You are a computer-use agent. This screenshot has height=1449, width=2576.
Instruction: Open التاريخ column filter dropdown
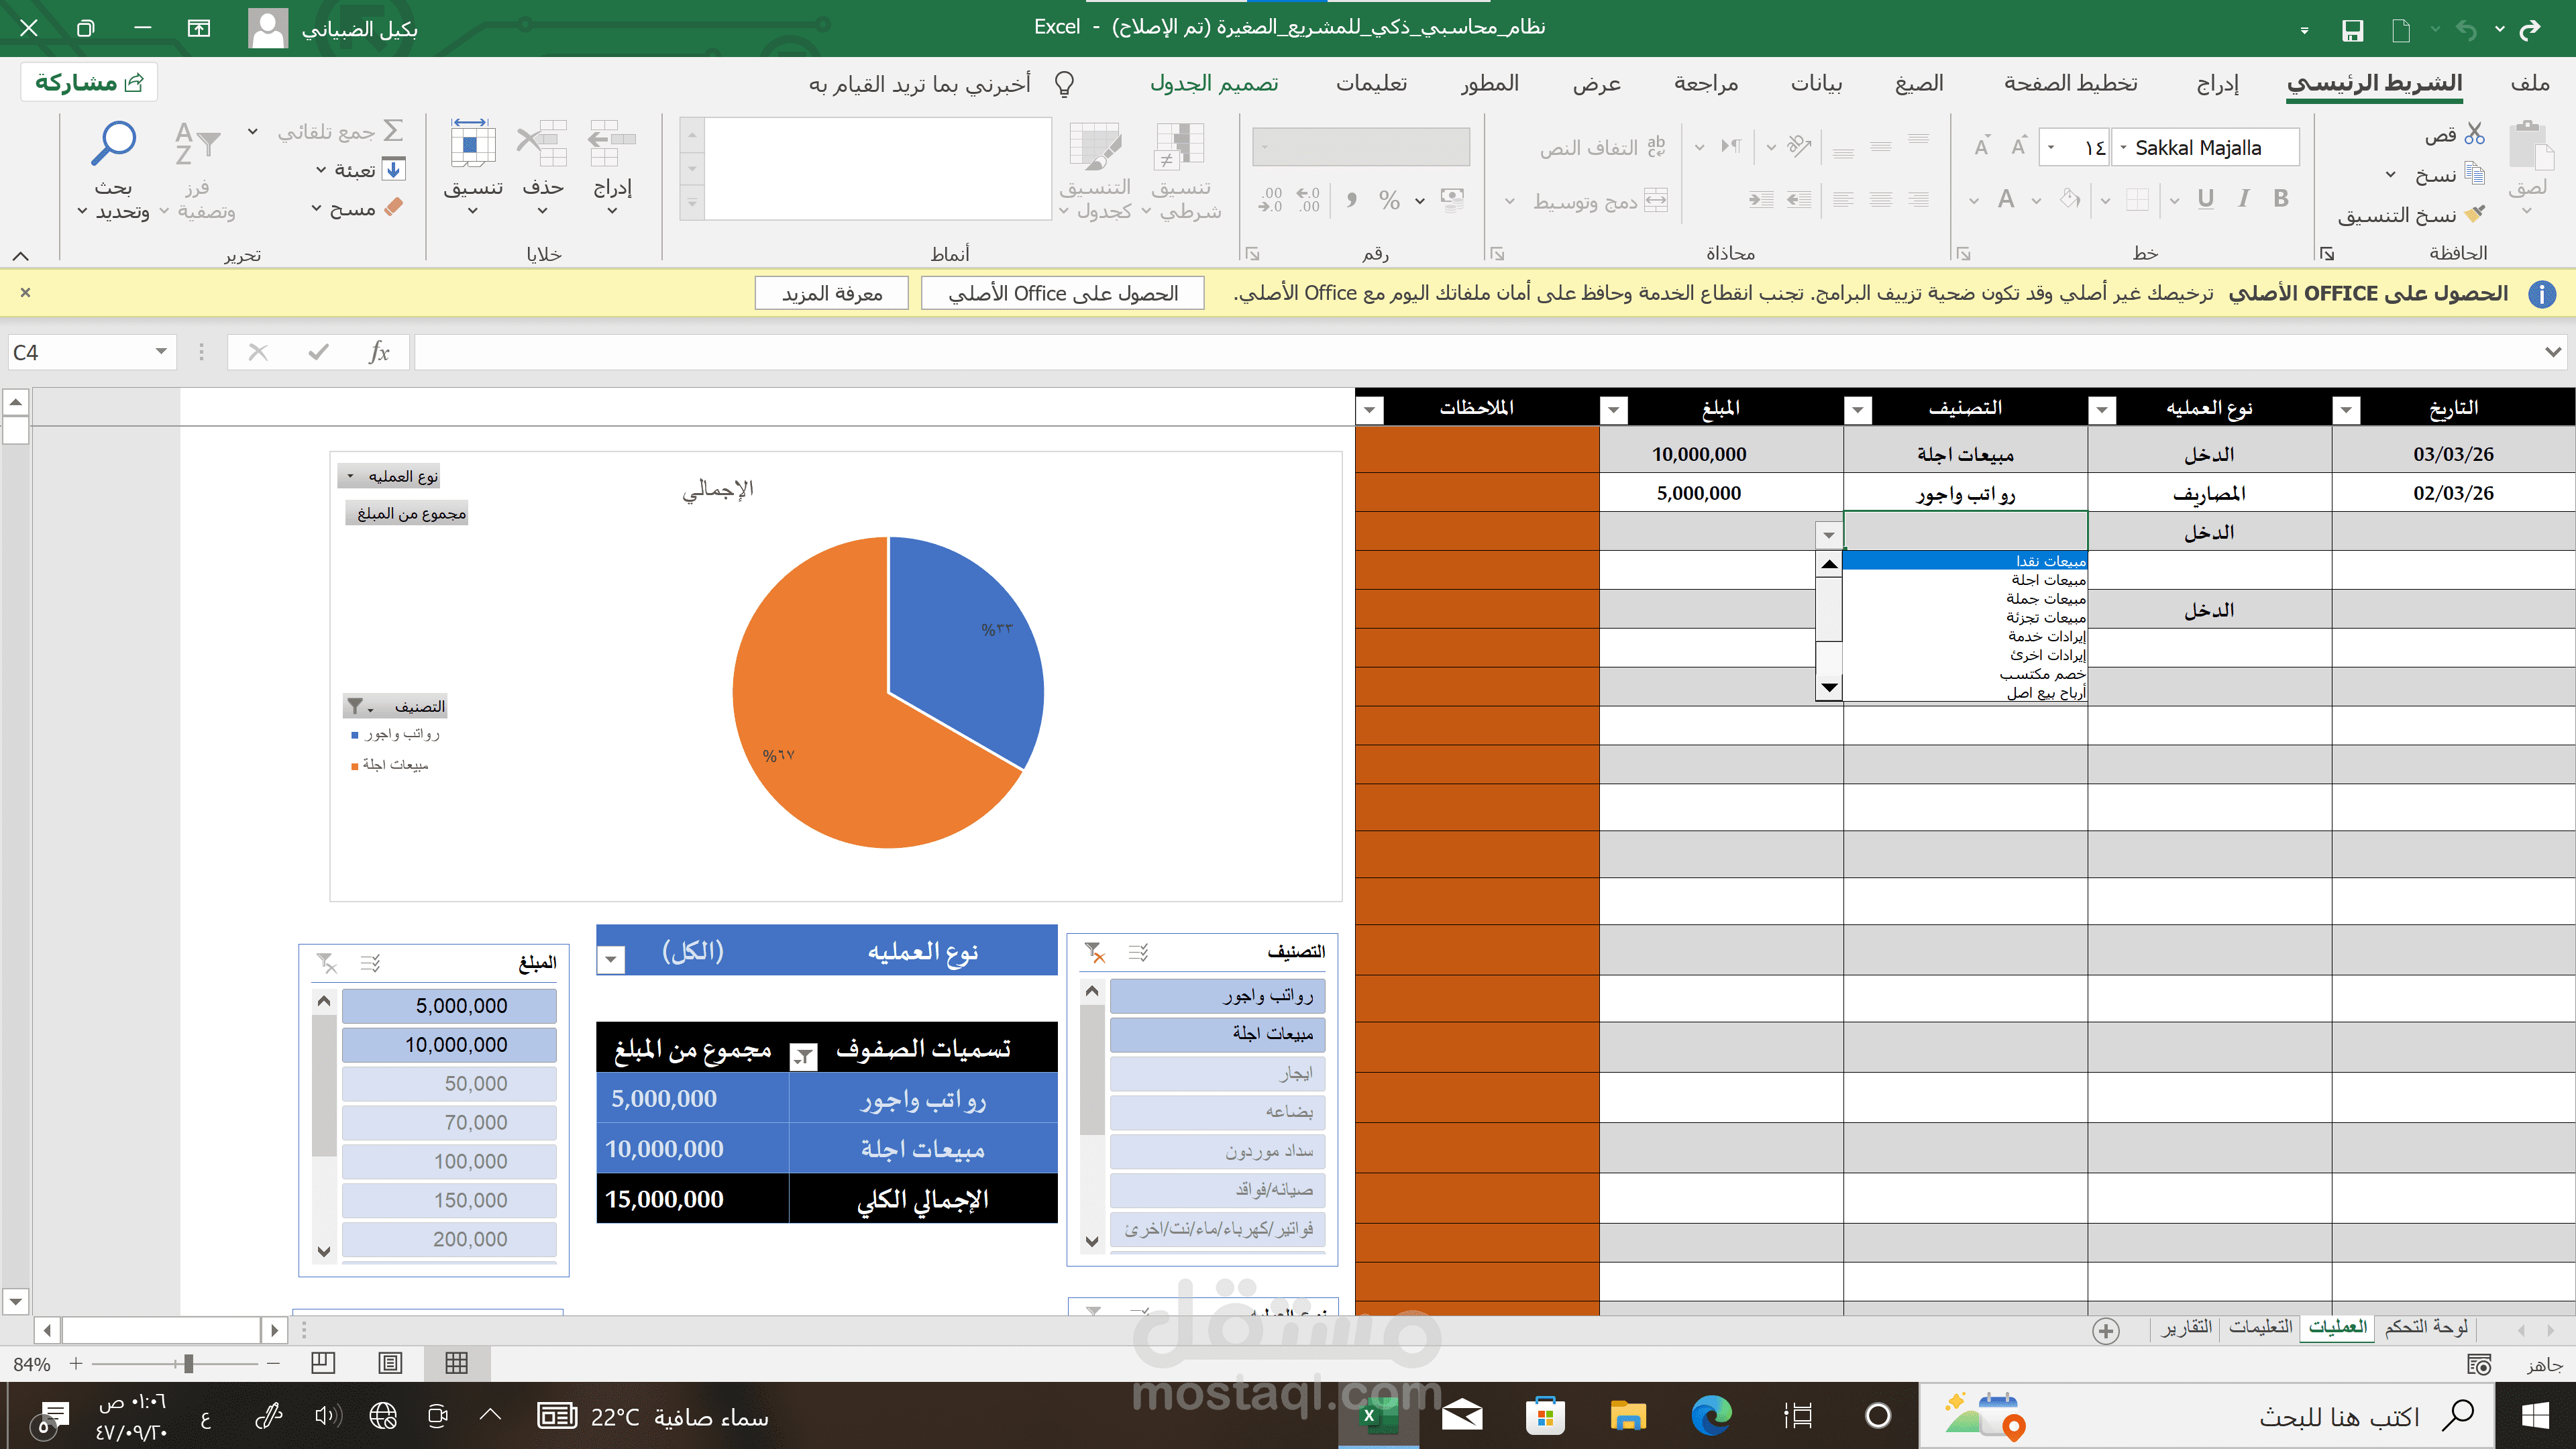pyautogui.click(x=2346, y=409)
